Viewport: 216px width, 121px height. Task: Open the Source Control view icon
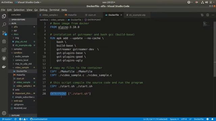tap(4, 33)
